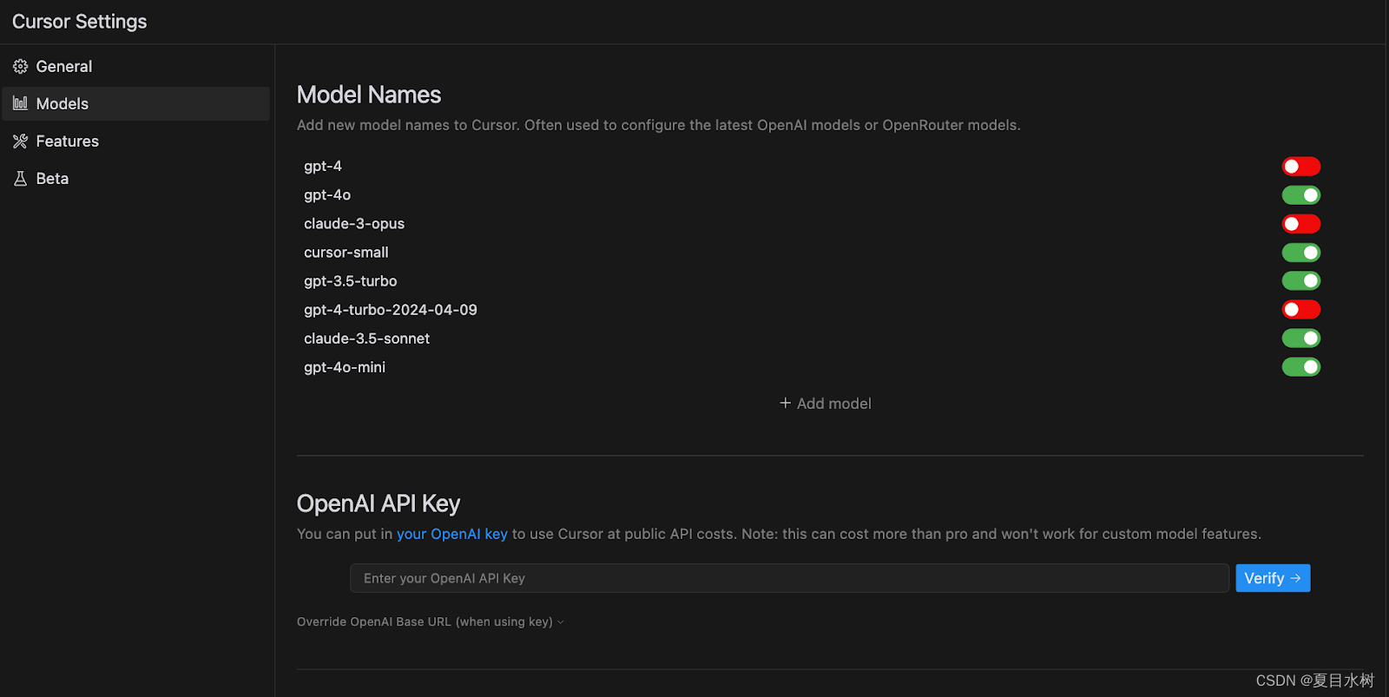The width and height of the screenshot is (1389, 697).
Task: Disable the gpt-3.5-turbo toggle
Action: pos(1301,281)
